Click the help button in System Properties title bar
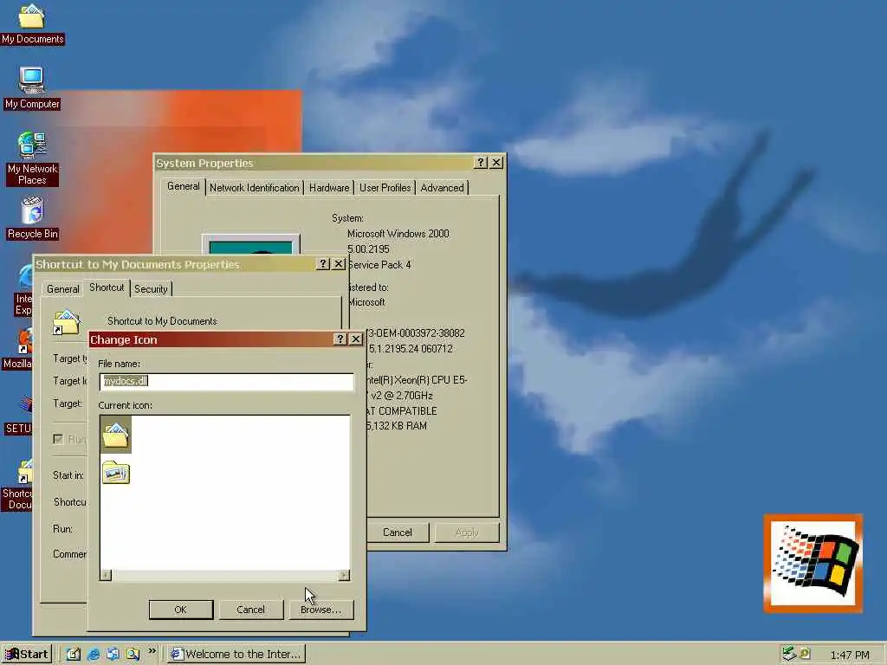 click(480, 162)
